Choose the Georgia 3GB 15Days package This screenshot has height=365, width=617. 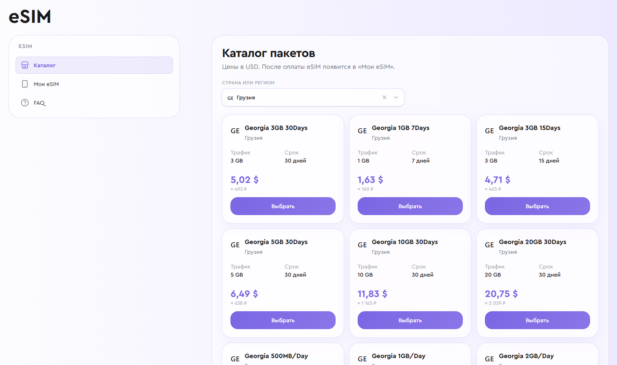click(x=537, y=206)
